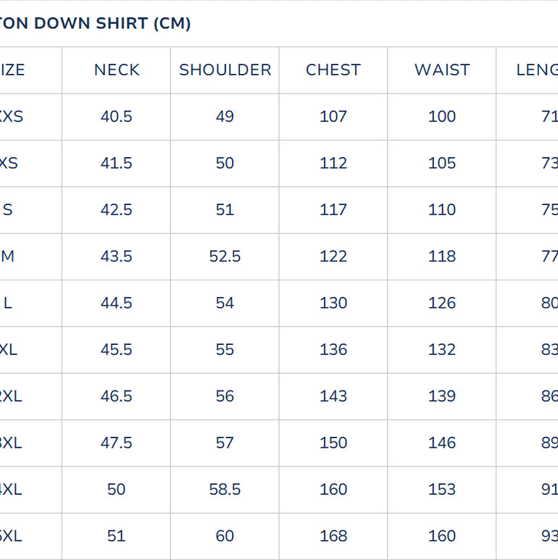Select the shoulder value 58.5
The height and width of the screenshot is (560, 558).
[x=225, y=490]
